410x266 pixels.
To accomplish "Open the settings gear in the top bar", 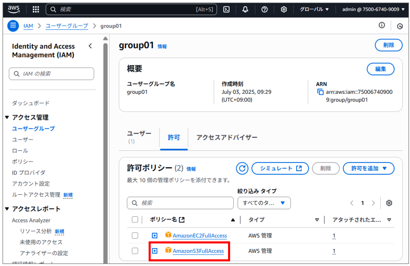I will tap(284, 9).
